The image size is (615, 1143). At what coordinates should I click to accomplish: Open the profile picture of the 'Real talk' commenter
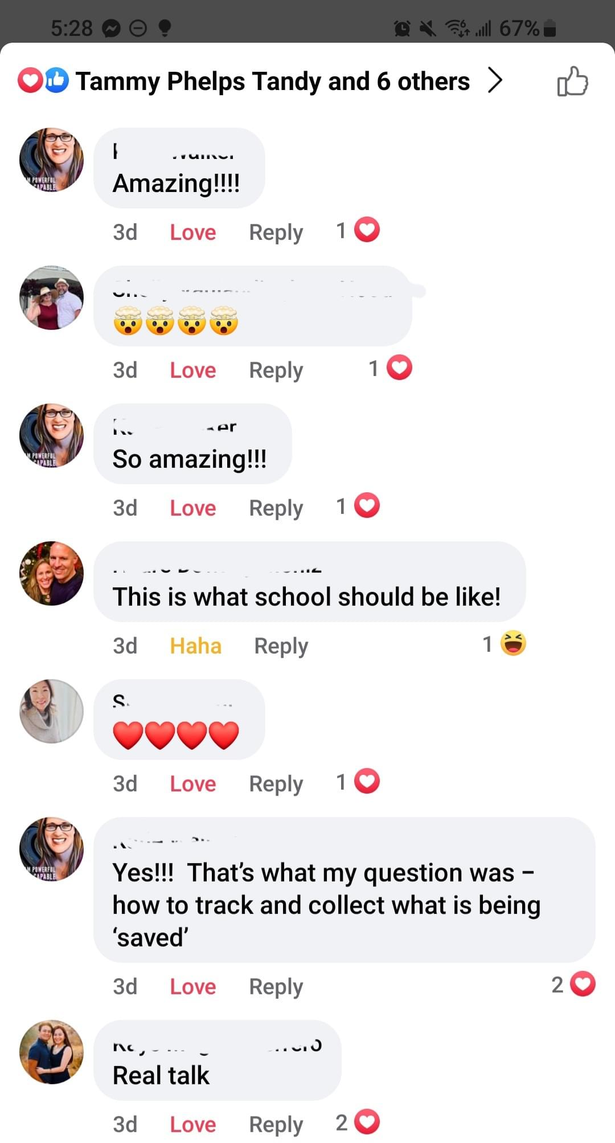coord(51,1052)
